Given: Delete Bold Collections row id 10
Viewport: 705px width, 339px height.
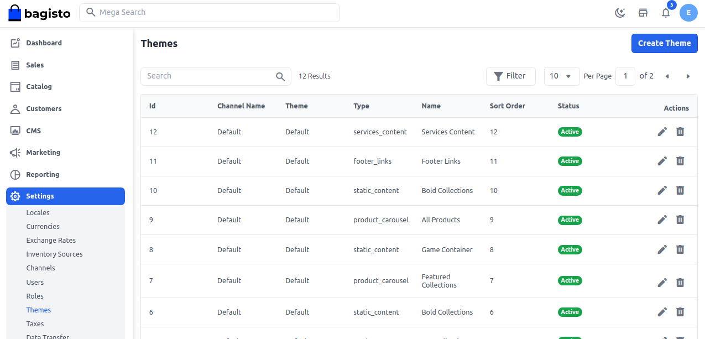Looking at the screenshot, I should click(x=680, y=190).
